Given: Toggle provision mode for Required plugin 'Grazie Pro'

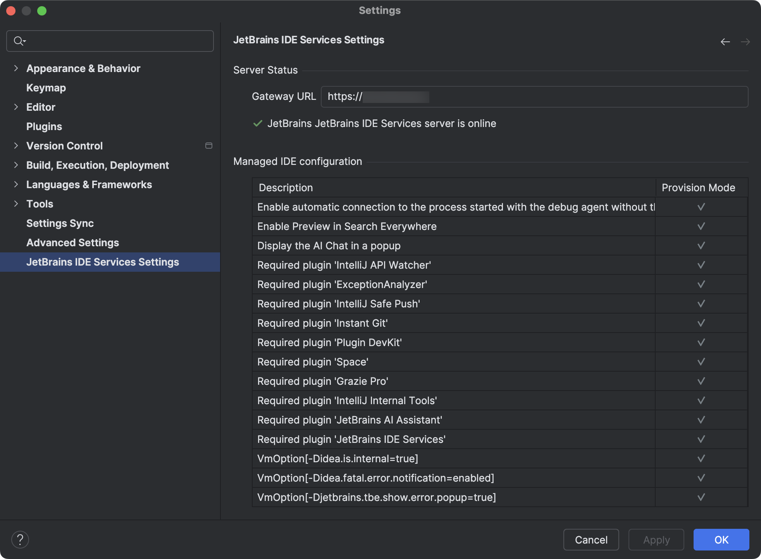Looking at the screenshot, I should click(x=701, y=381).
